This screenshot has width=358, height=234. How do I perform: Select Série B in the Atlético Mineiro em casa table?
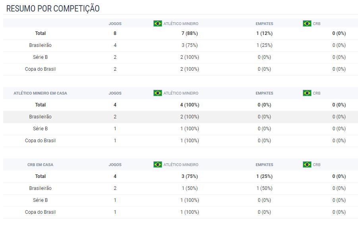click(40, 129)
